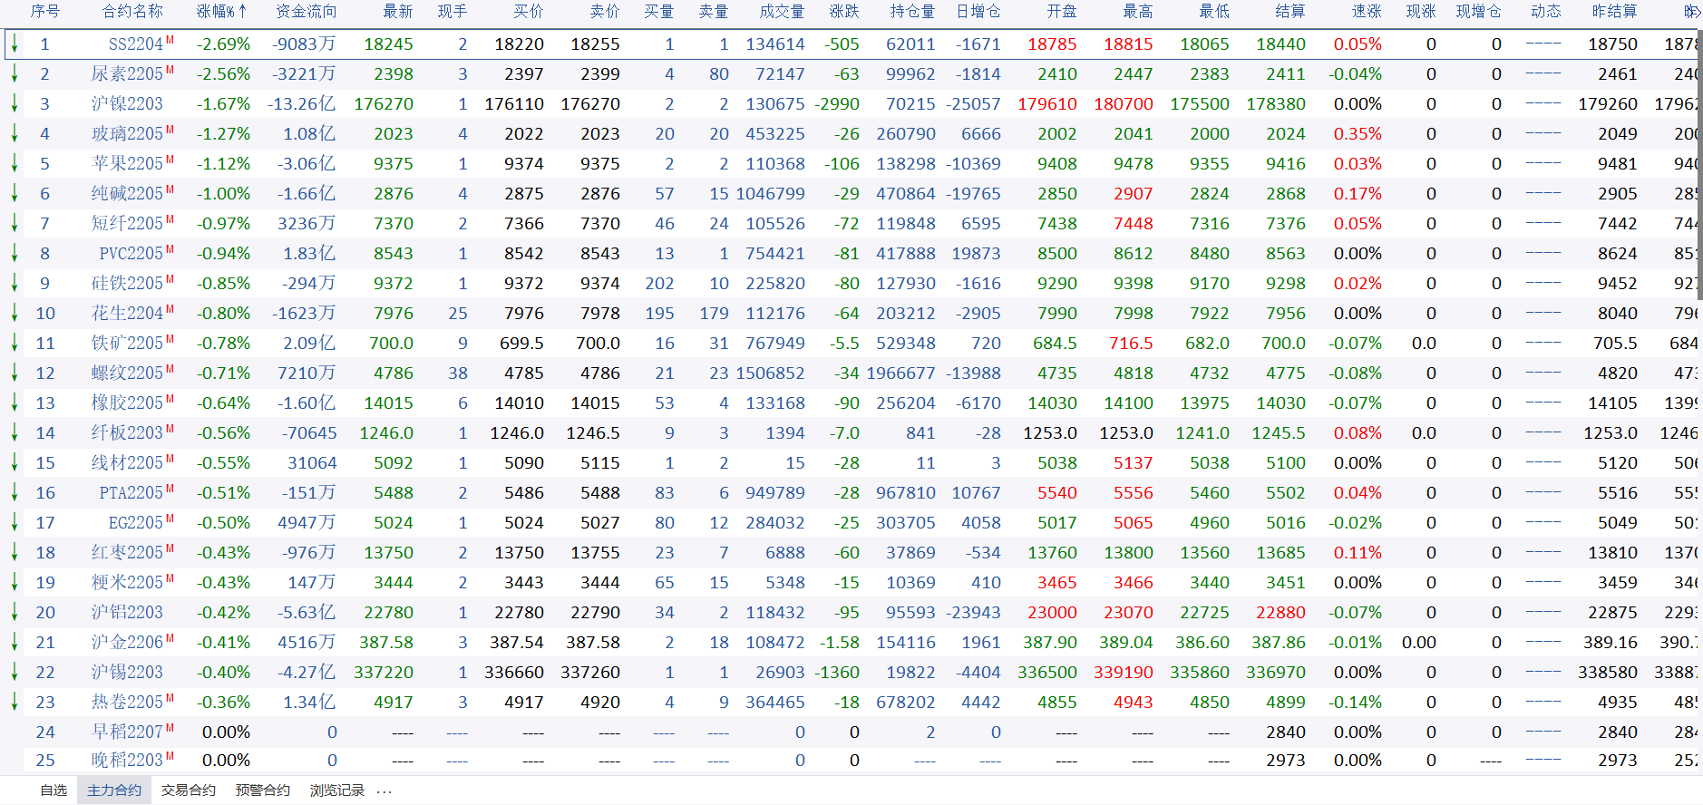The width and height of the screenshot is (1703, 805).
Task: Click the red M marker beside 早稻2207
Action: 170,728
